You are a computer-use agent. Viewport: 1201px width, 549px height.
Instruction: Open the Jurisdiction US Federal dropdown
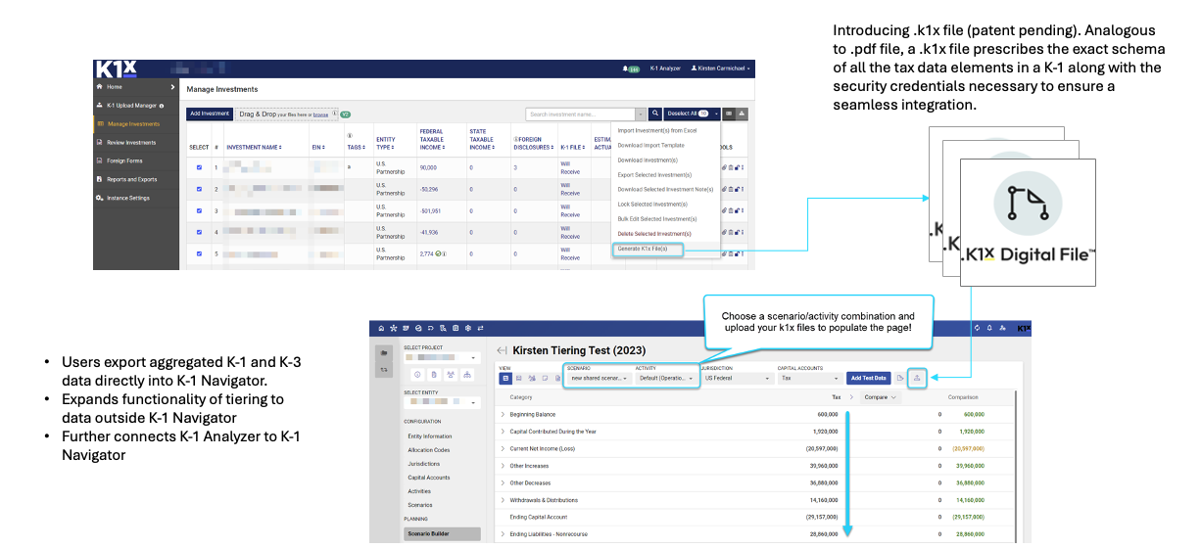pos(735,378)
